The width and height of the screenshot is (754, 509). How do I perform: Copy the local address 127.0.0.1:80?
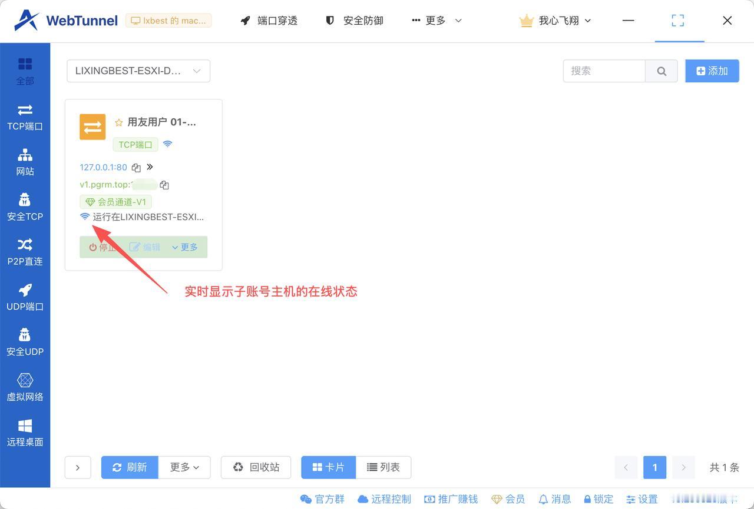(x=136, y=168)
